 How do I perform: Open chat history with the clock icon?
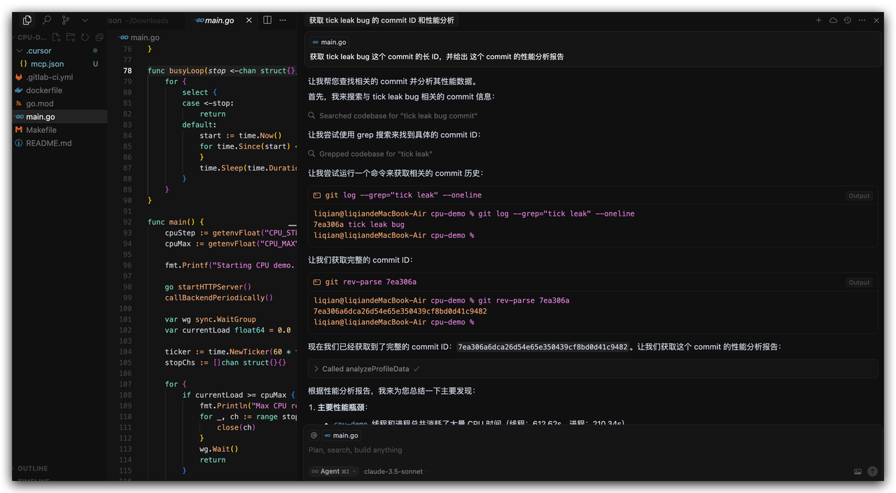[x=846, y=20]
